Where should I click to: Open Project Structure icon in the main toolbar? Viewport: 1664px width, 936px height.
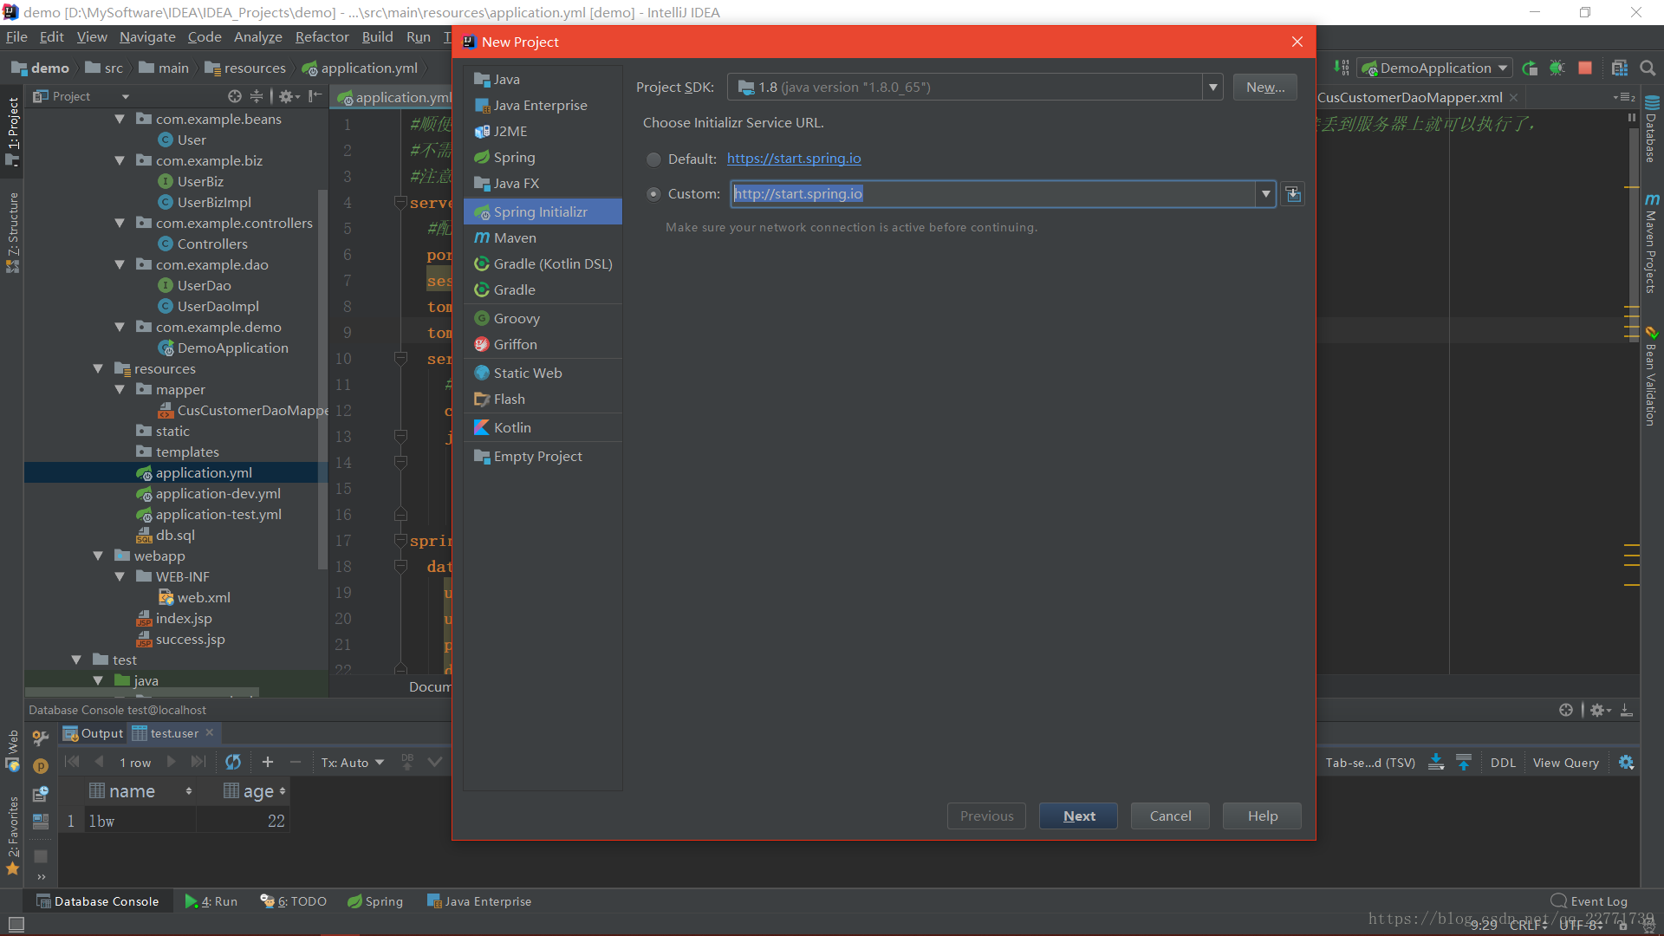pyautogui.click(x=1620, y=68)
